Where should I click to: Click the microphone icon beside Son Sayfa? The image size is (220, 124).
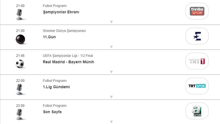(x=19, y=114)
